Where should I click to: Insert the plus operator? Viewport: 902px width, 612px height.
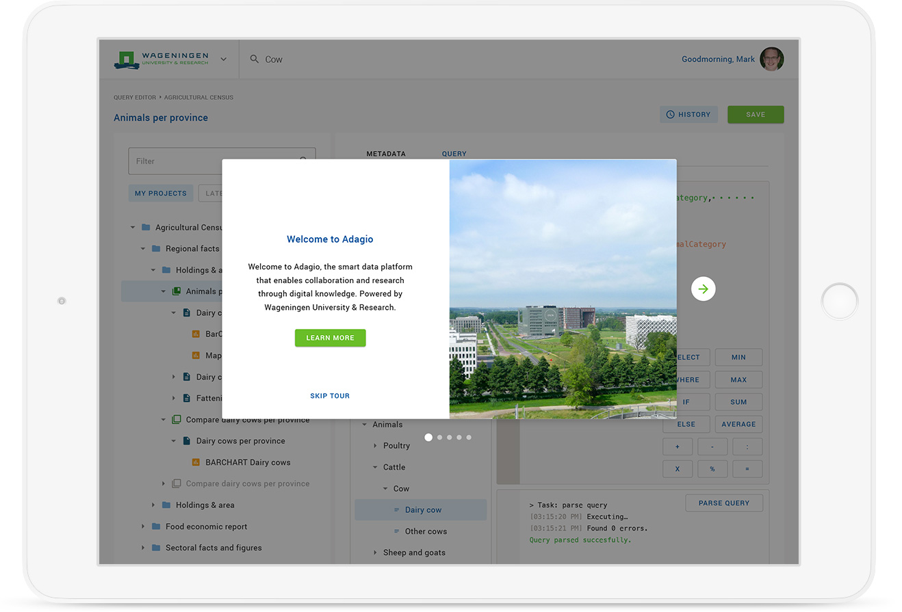[x=678, y=447]
